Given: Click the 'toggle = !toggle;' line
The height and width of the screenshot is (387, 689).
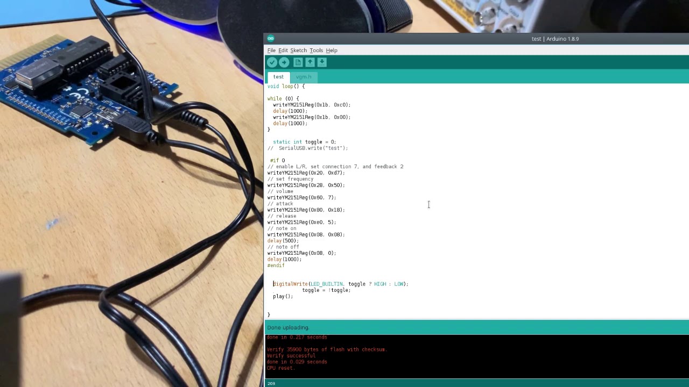Looking at the screenshot, I should [326, 290].
